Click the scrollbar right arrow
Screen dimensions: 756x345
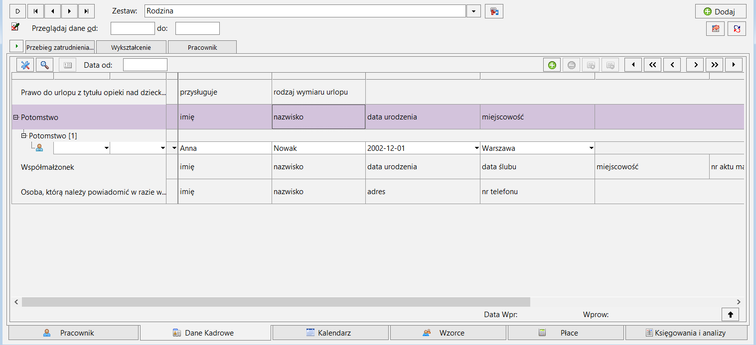point(739,302)
